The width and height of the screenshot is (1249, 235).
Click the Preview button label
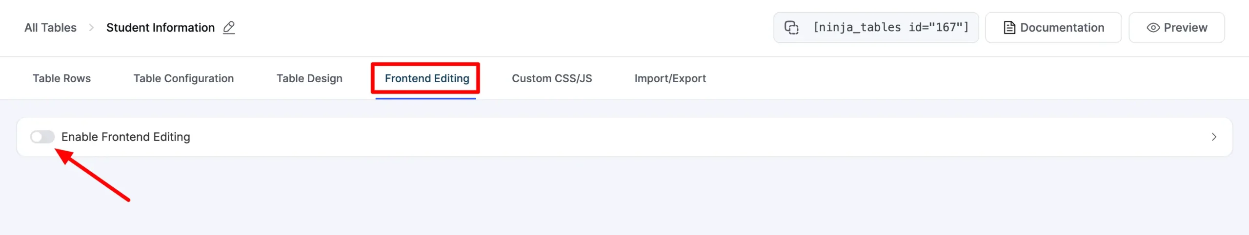(1186, 28)
